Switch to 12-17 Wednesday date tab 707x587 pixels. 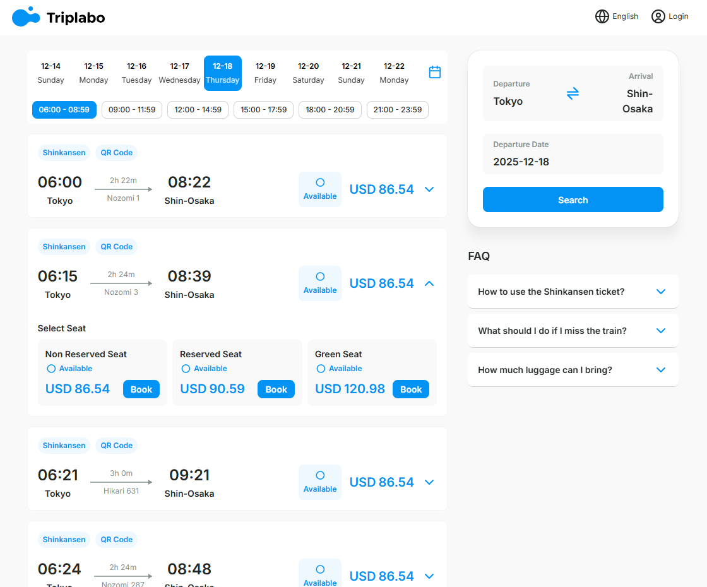tap(179, 73)
